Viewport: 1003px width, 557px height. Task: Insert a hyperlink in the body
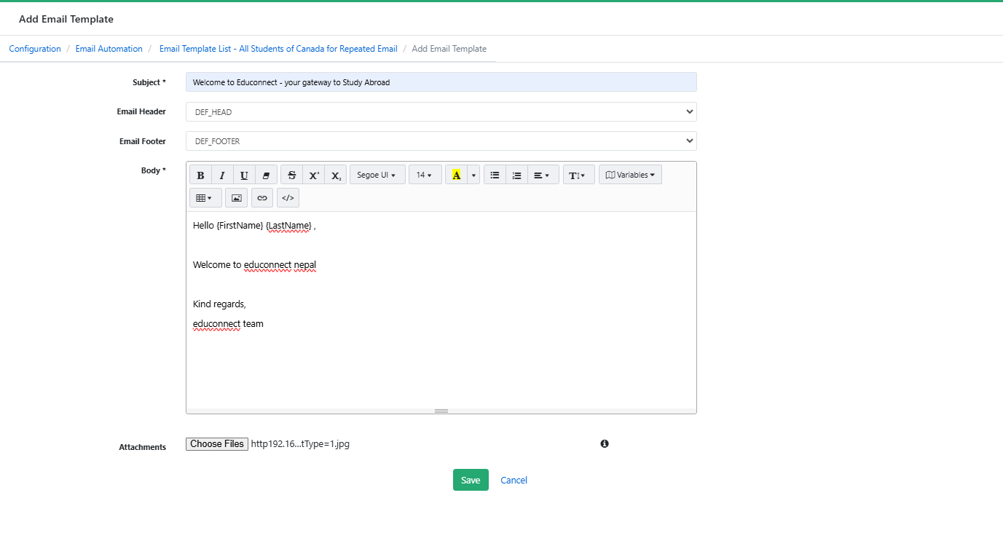(262, 198)
